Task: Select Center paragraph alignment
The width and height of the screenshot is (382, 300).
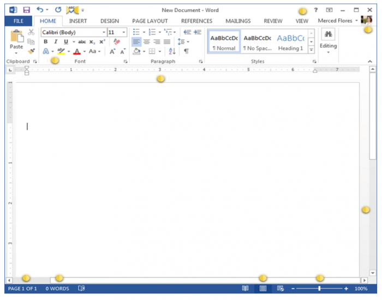Action: [147, 41]
